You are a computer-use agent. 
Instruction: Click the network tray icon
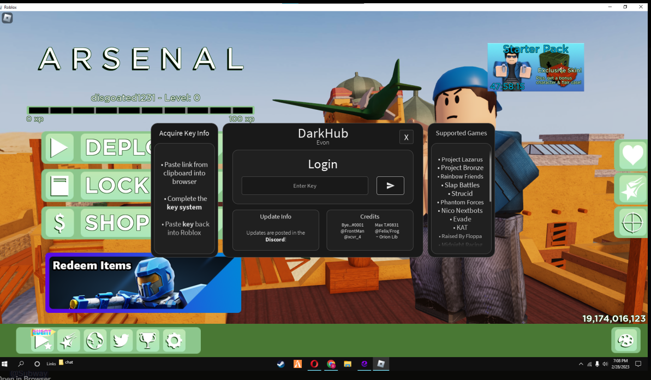(589, 364)
